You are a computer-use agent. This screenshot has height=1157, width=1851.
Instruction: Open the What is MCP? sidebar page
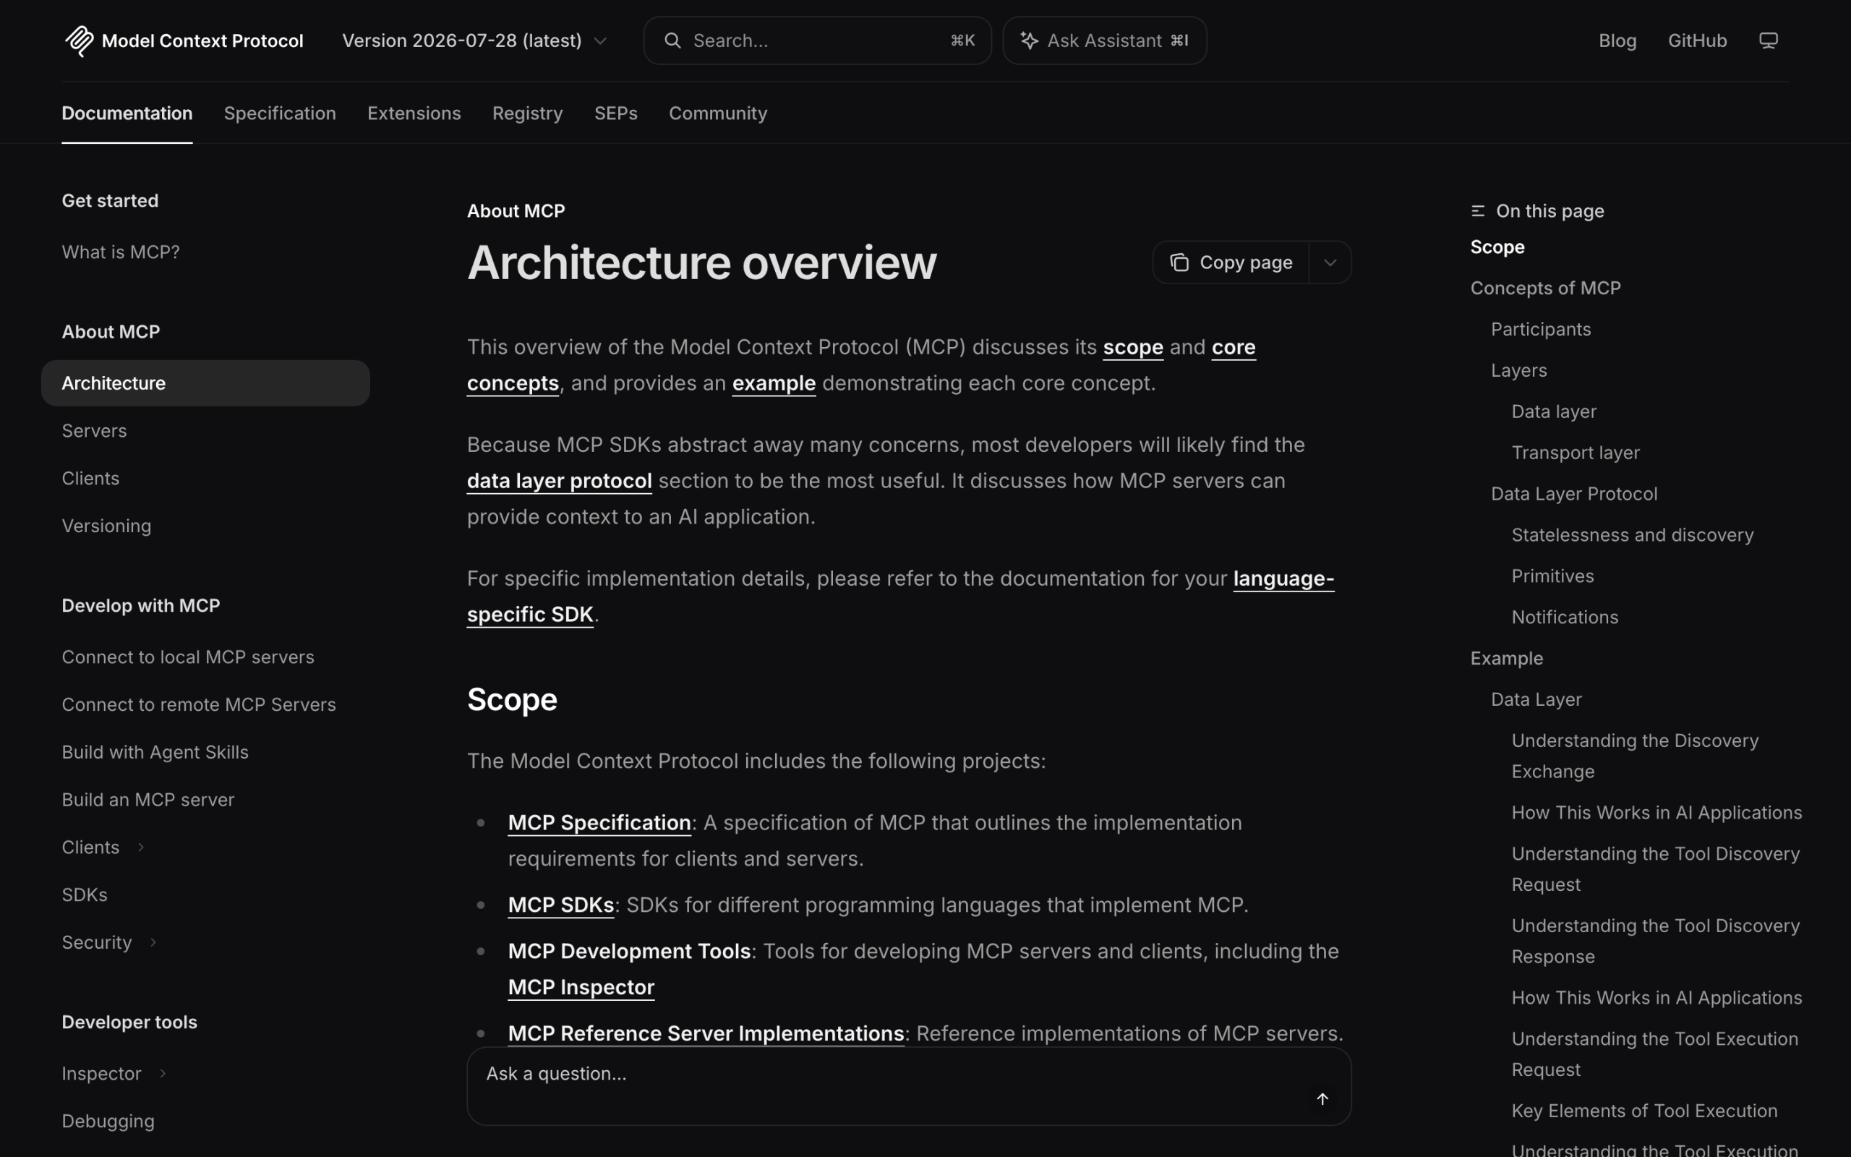tap(121, 252)
